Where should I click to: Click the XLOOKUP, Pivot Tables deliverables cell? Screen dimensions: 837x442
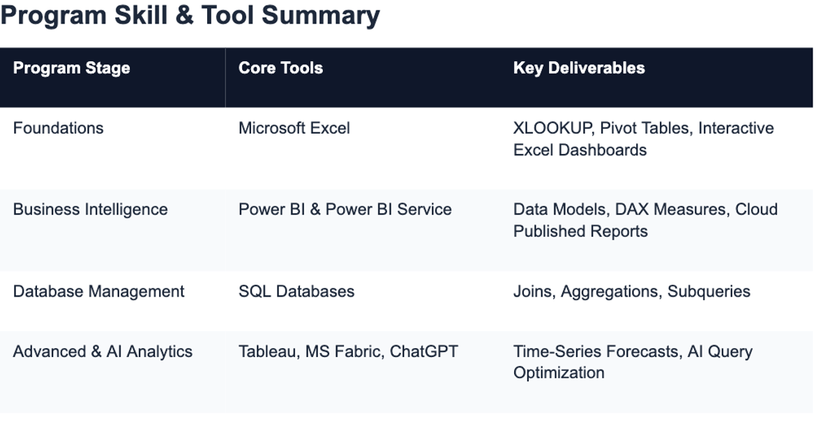point(656,148)
